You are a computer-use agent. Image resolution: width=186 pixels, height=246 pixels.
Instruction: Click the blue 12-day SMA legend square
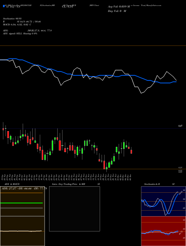coord(4,6)
